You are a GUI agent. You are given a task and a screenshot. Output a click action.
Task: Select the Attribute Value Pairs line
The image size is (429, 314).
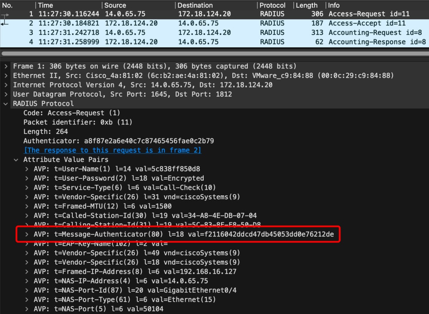point(66,160)
